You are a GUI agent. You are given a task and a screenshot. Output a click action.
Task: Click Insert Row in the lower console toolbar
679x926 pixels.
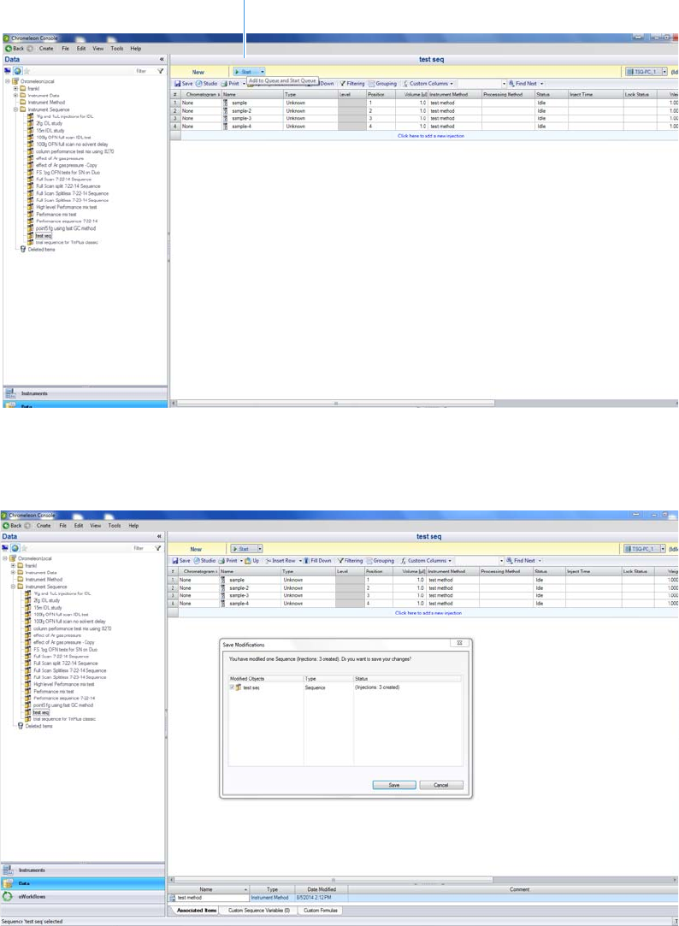point(280,560)
